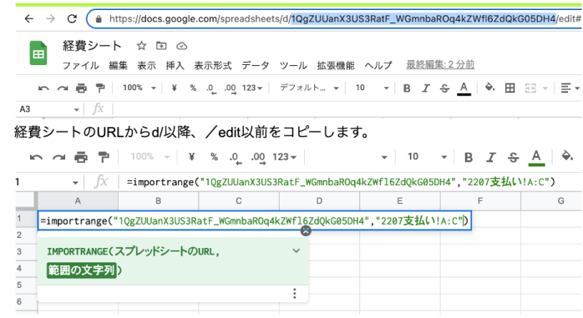Open the 拡張機能 menu
The width and height of the screenshot is (583, 318).
pyautogui.click(x=336, y=65)
